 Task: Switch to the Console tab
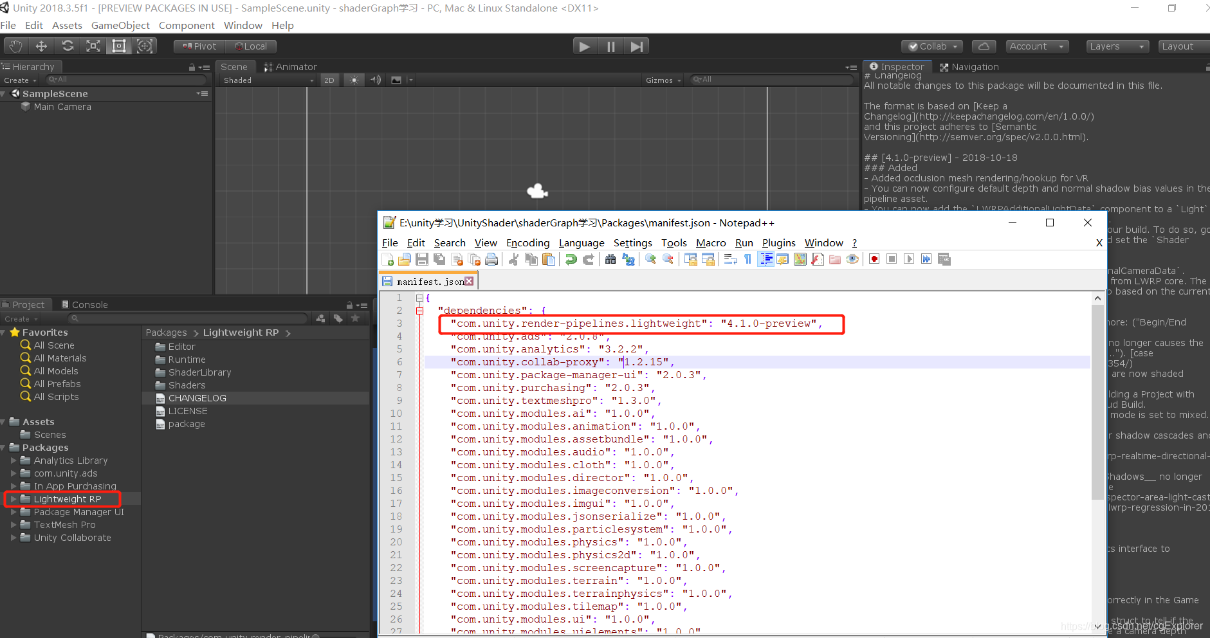coord(84,305)
